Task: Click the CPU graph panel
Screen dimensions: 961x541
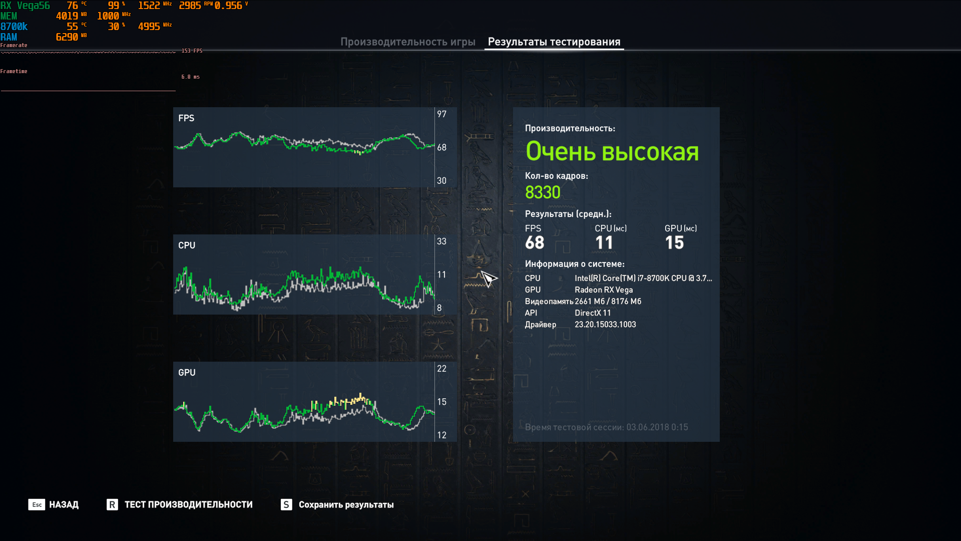Action: tap(304, 275)
